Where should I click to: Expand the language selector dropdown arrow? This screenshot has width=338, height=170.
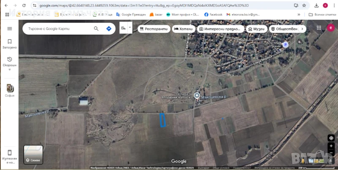point(130,28)
